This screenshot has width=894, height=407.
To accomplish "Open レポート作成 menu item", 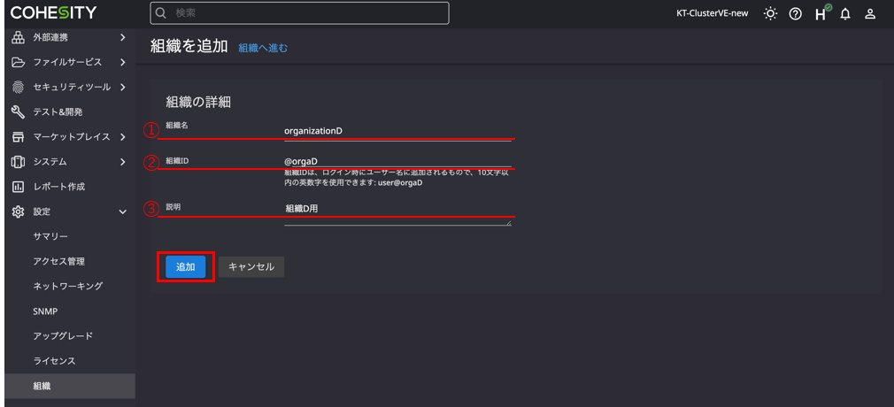I will (x=59, y=187).
